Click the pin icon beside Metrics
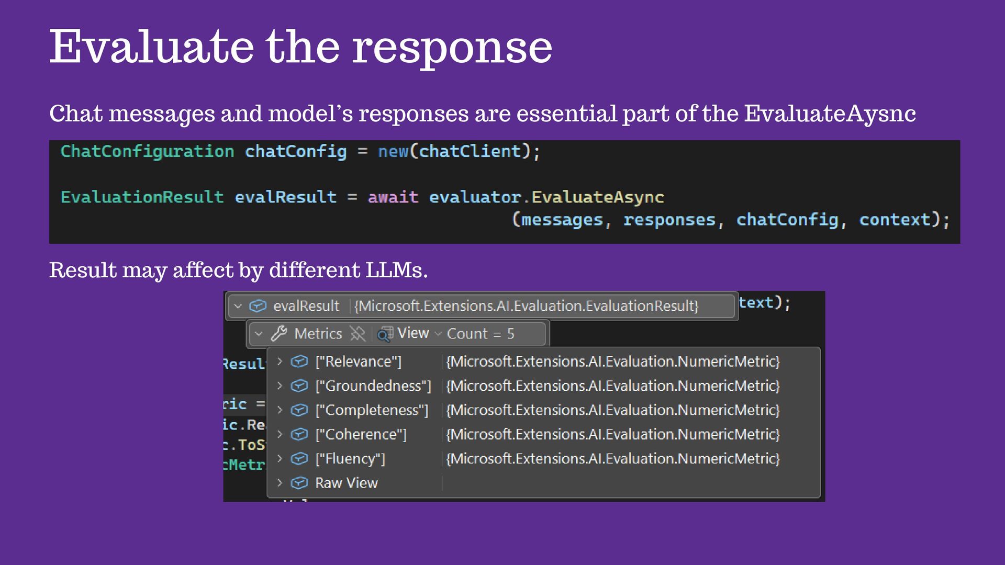 358,333
